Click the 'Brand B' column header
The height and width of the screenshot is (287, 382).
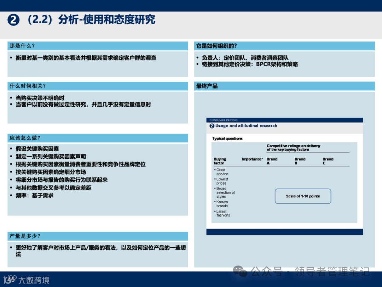300,161
